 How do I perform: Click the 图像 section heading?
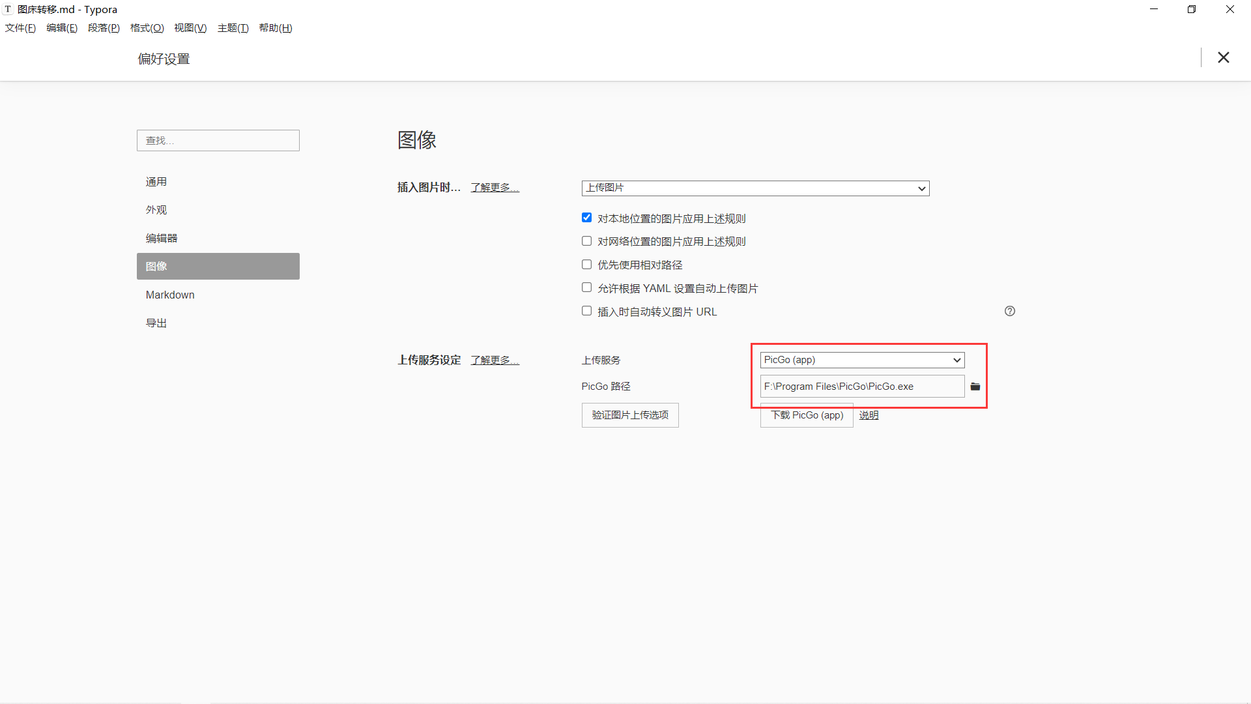(417, 139)
